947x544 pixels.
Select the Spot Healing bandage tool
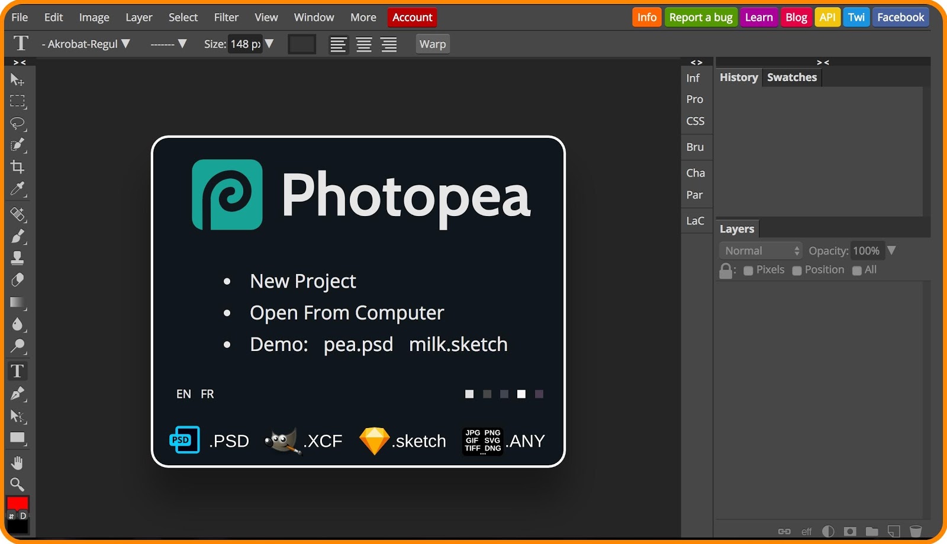[17, 214]
